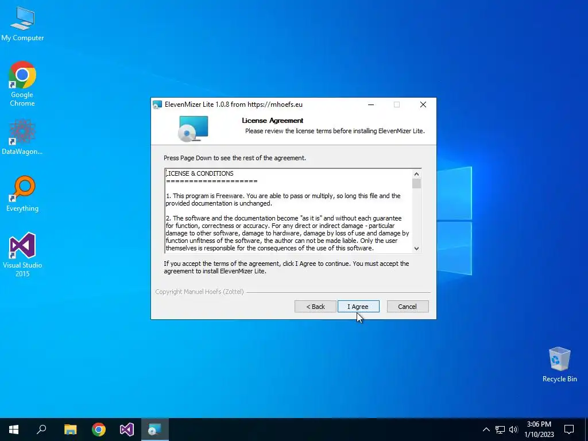Open the notification center icon
This screenshot has width=588, height=441.
pyautogui.click(x=569, y=430)
